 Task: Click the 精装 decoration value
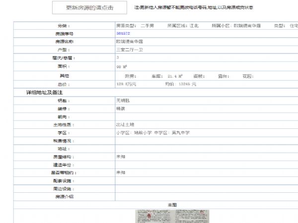pyautogui.click(x=121, y=108)
